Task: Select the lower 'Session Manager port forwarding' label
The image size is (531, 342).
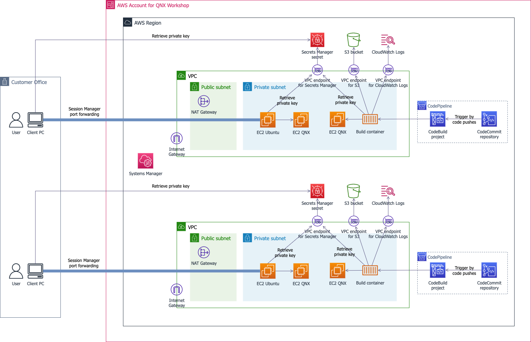Action: (84, 263)
